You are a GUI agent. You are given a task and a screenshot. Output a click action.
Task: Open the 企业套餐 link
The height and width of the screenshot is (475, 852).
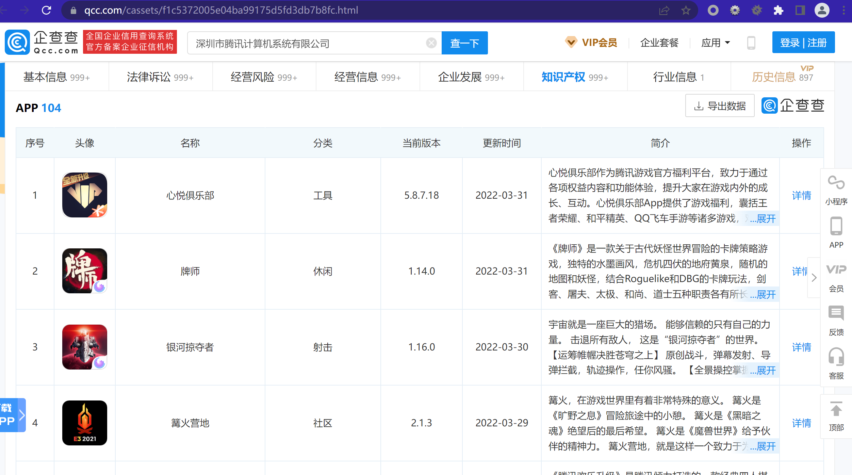click(x=659, y=43)
